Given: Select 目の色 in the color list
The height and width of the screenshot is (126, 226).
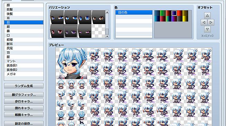Looking at the screenshot, I should pos(134,12).
